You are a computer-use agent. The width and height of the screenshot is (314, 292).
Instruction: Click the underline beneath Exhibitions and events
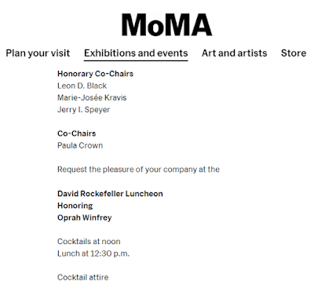click(136, 60)
